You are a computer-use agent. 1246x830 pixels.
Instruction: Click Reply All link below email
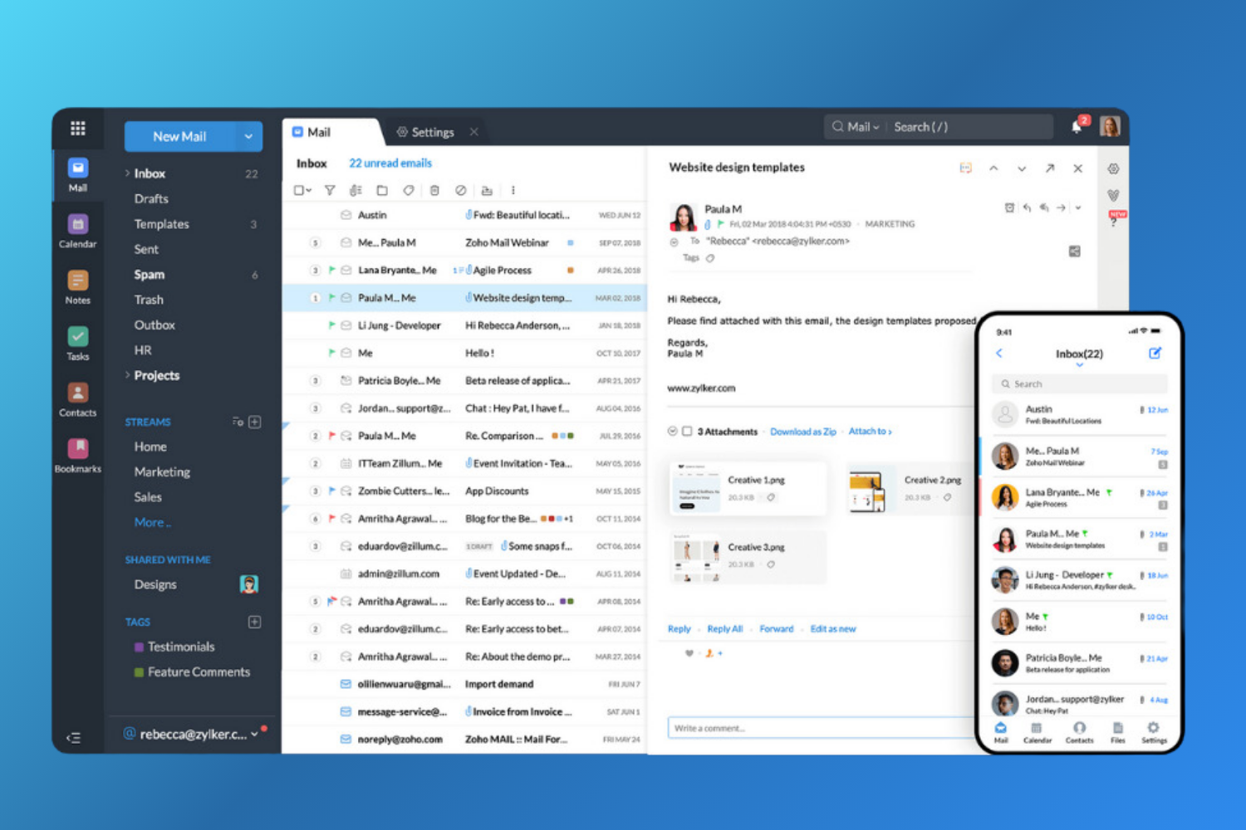(x=725, y=628)
